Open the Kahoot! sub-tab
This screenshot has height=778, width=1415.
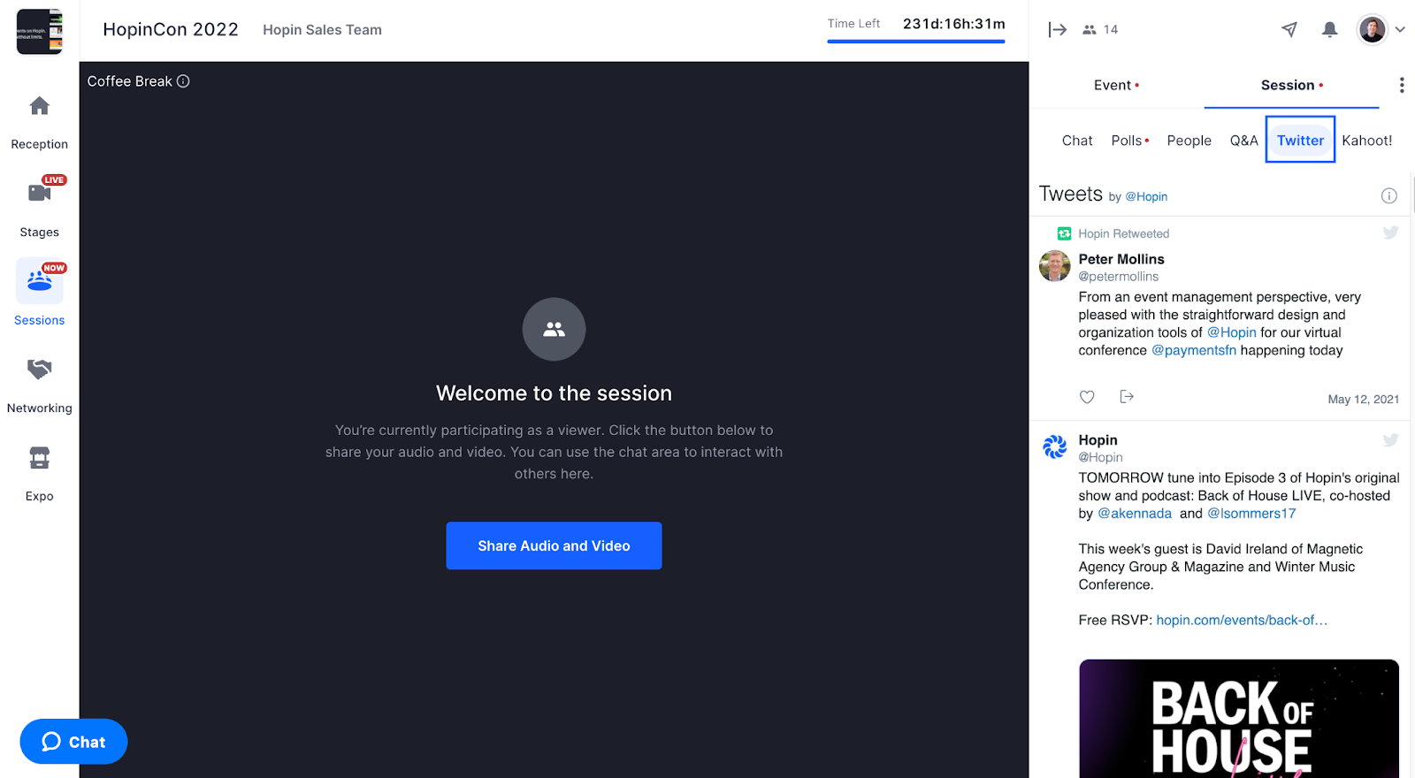(1366, 141)
